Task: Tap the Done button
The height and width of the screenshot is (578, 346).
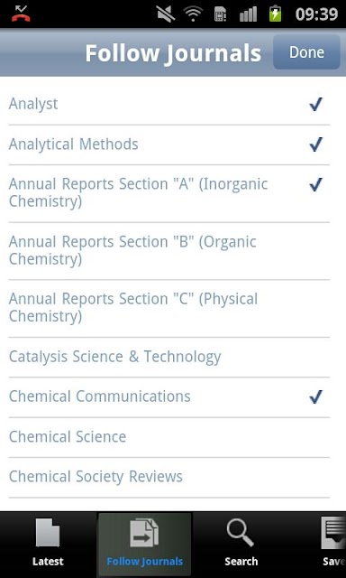Action: 306,52
